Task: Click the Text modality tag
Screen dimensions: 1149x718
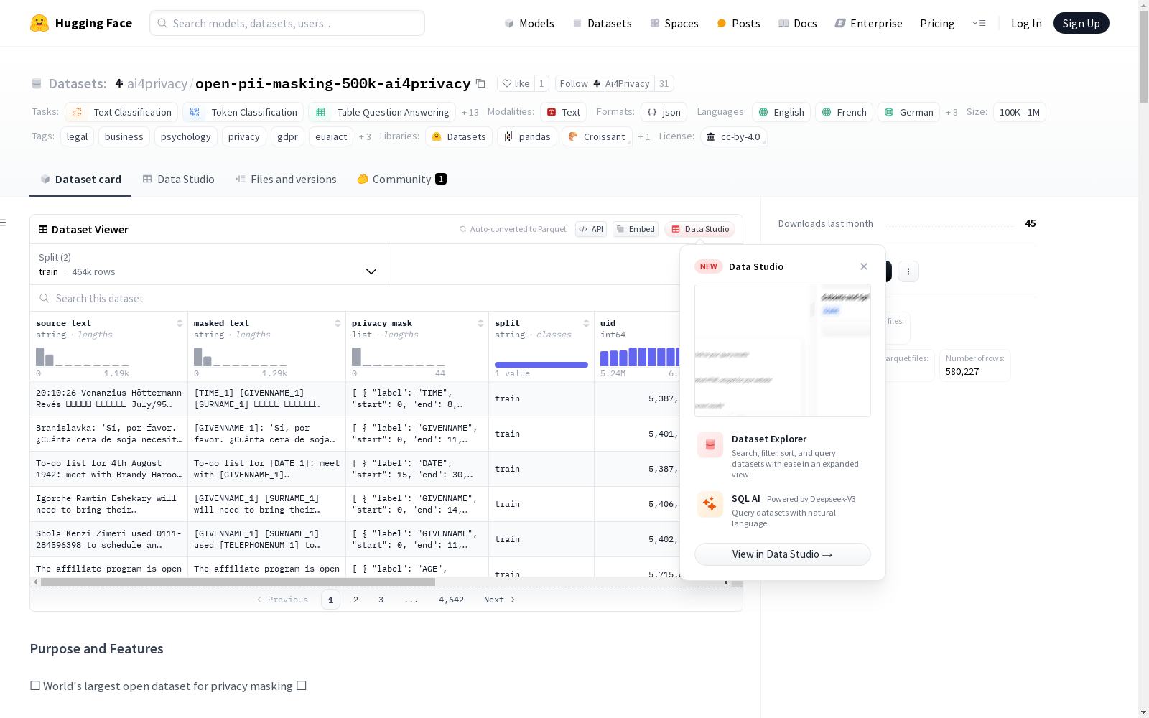Action: click(x=564, y=113)
